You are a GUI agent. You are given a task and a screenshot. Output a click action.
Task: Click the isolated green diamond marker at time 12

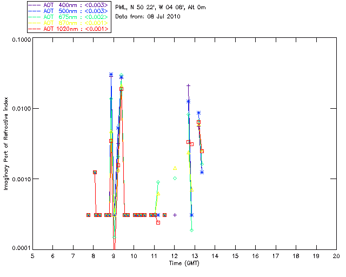tap(175, 178)
